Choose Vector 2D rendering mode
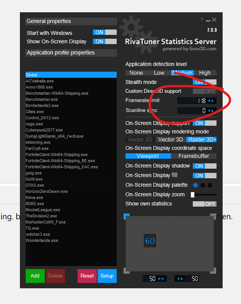Image resolution: width=241 pixels, height=304 pixels. 140,140
